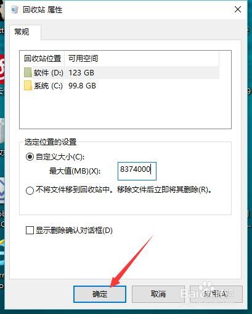The height and width of the screenshot is (314, 252).
Task: Click the 最大值(MB)(X): label
Action: [x=75, y=171]
